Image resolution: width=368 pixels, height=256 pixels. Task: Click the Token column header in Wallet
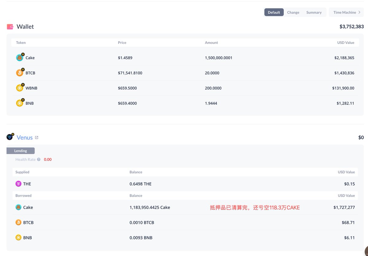pos(21,43)
